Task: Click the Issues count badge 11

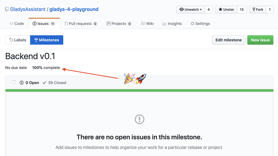Action: (53, 24)
